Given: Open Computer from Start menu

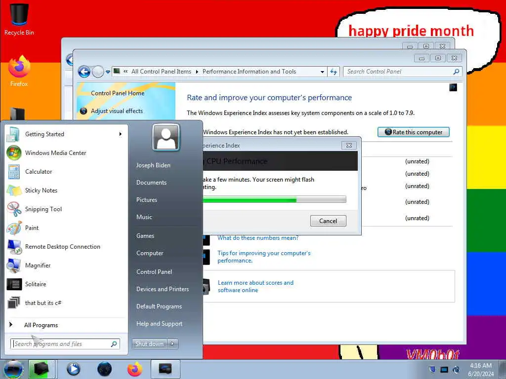Looking at the screenshot, I should point(150,253).
